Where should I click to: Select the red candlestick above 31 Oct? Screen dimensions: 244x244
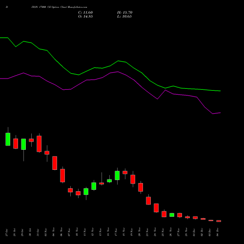[39, 143]
